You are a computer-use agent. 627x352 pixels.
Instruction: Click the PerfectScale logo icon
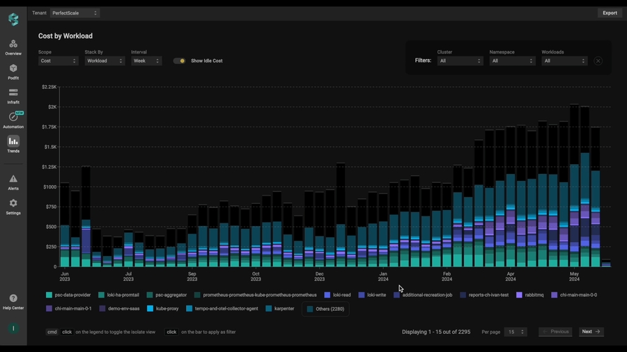[13, 19]
